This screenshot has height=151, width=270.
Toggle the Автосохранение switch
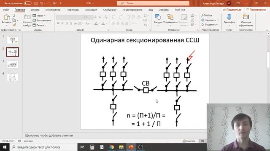(27, 3)
